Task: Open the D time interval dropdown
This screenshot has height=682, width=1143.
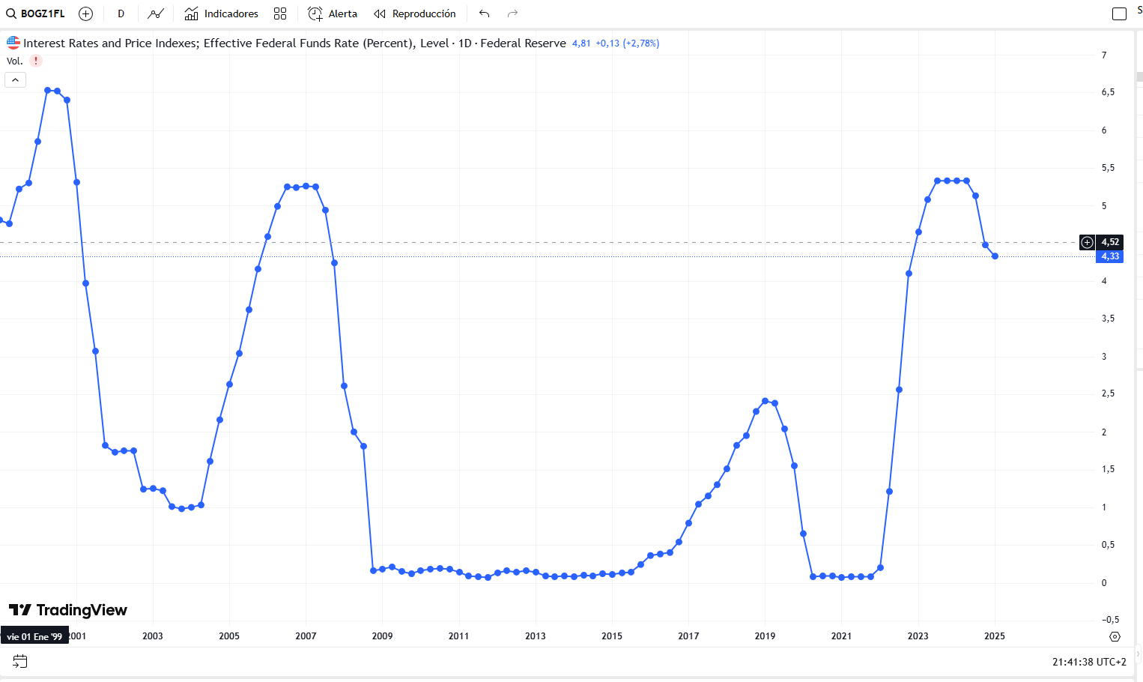Action: (121, 13)
